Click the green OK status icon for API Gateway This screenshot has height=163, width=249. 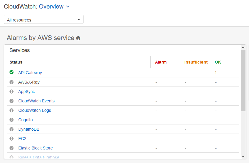(x=12, y=72)
